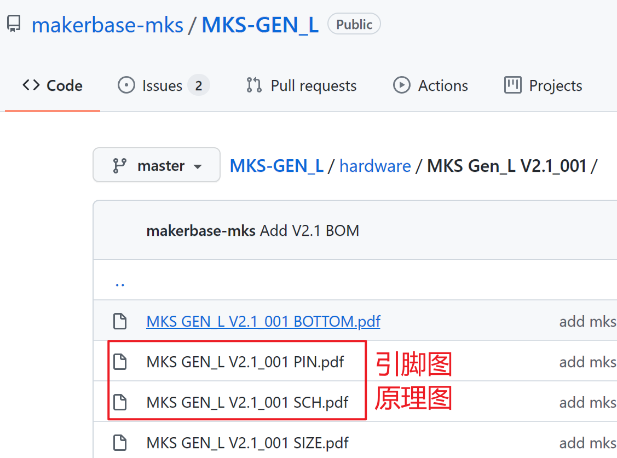Click file icon beside SCH.pdf
This screenshot has width=617, height=458.
click(x=120, y=402)
